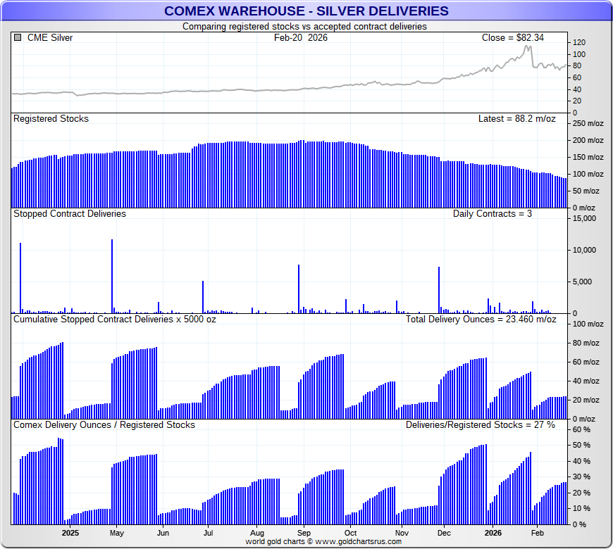Viewport: 613px width, 549px height.
Task: Click the '2025' marker on the time axis
Action: click(x=71, y=534)
